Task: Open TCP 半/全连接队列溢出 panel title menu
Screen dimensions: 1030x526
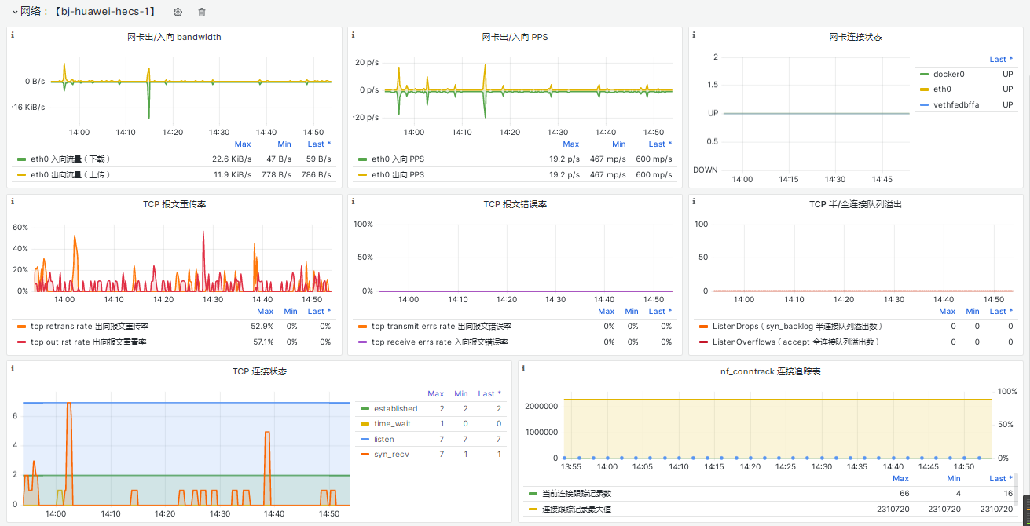Action: 856,204
